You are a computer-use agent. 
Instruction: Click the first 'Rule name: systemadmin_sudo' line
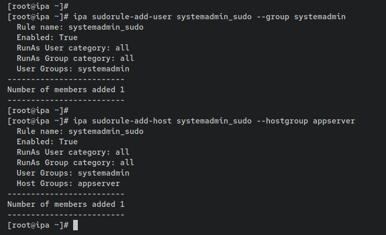[x=80, y=27]
